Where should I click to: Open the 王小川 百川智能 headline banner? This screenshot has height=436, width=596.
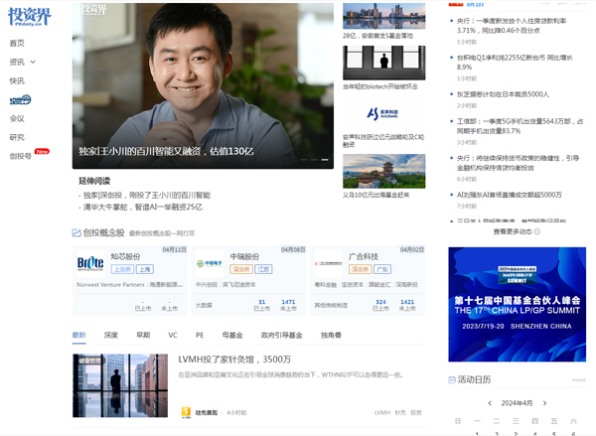click(203, 85)
